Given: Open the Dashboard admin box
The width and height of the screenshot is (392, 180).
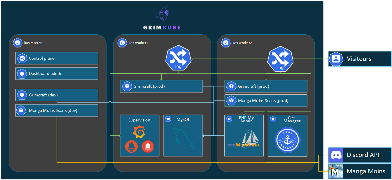Looking at the screenshot, I should pos(57,73).
